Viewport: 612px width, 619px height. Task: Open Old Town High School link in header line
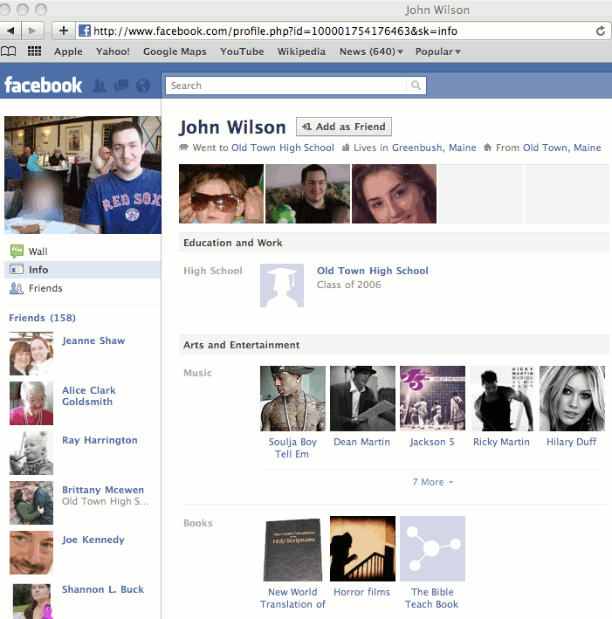(283, 148)
